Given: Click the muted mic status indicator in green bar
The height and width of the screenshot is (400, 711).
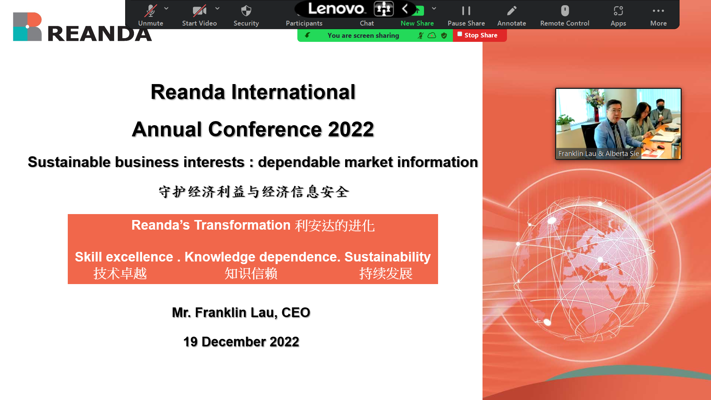Looking at the screenshot, I should coord(420,36).
